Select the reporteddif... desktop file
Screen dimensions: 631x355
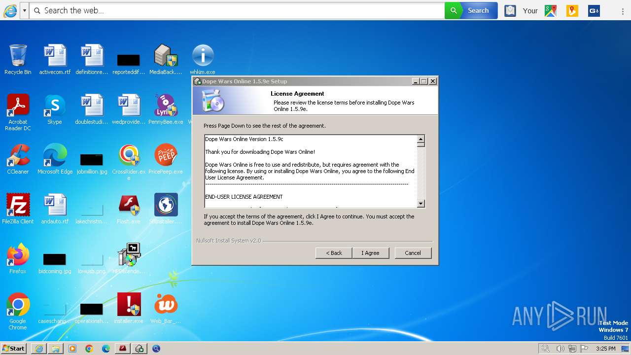point(129,64)
